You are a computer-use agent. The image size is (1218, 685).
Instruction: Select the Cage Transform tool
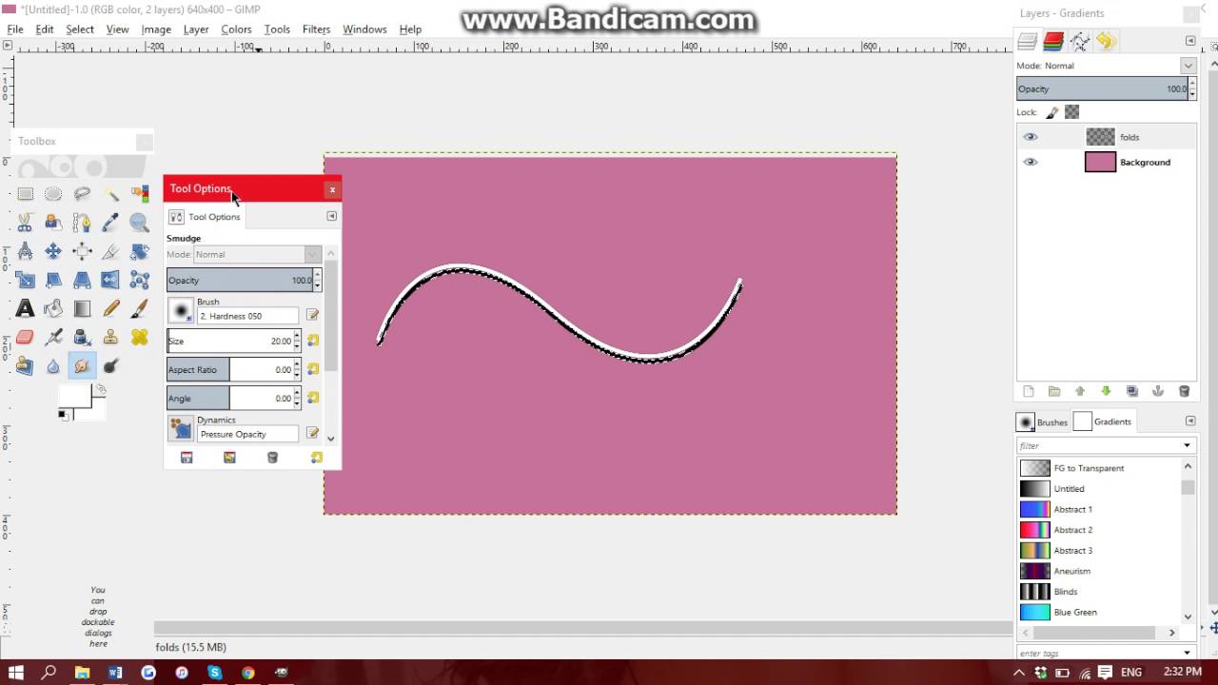coord(140,280)
